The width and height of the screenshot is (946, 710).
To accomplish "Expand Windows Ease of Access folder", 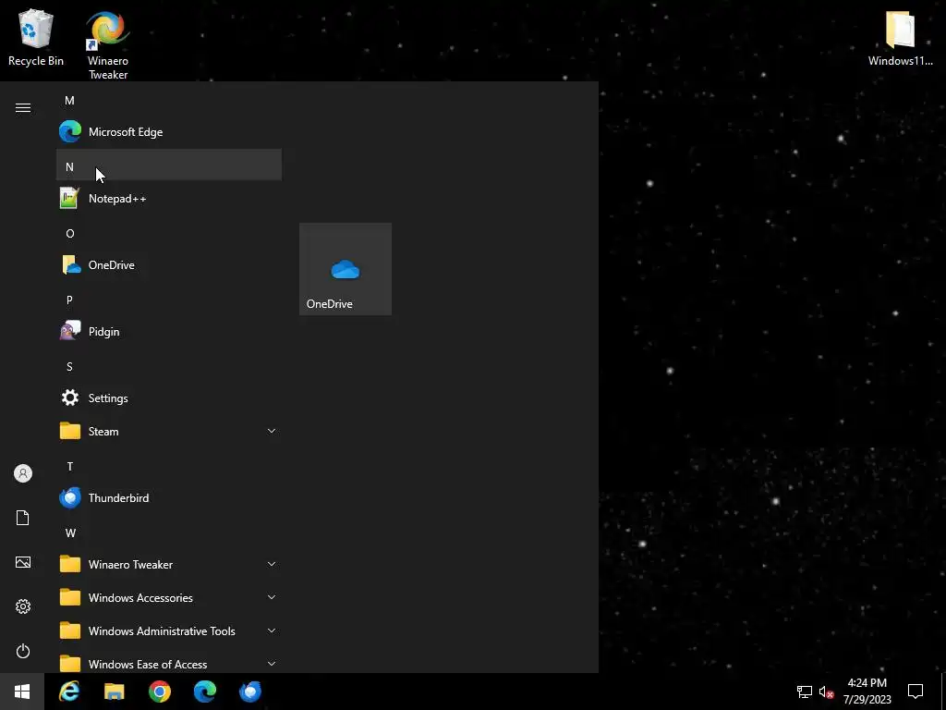I will (x=169, y=664).
